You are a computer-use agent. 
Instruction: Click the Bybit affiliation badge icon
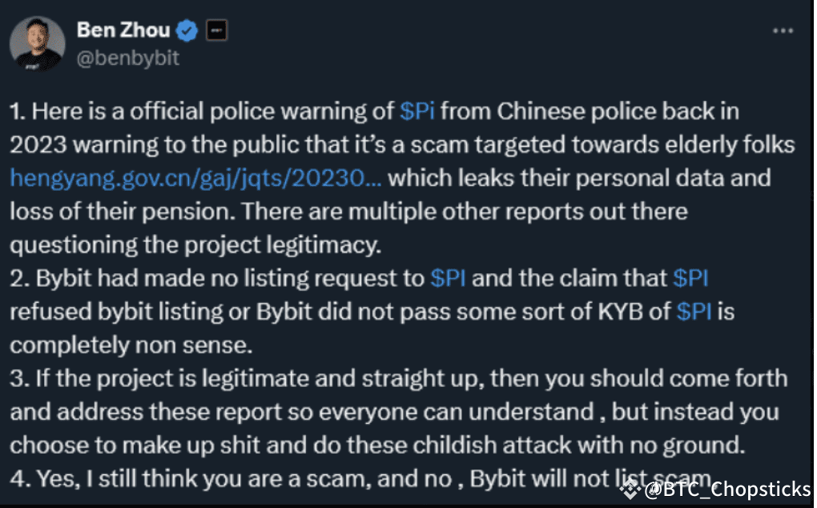pyautogui.click(x=218, y=31)
